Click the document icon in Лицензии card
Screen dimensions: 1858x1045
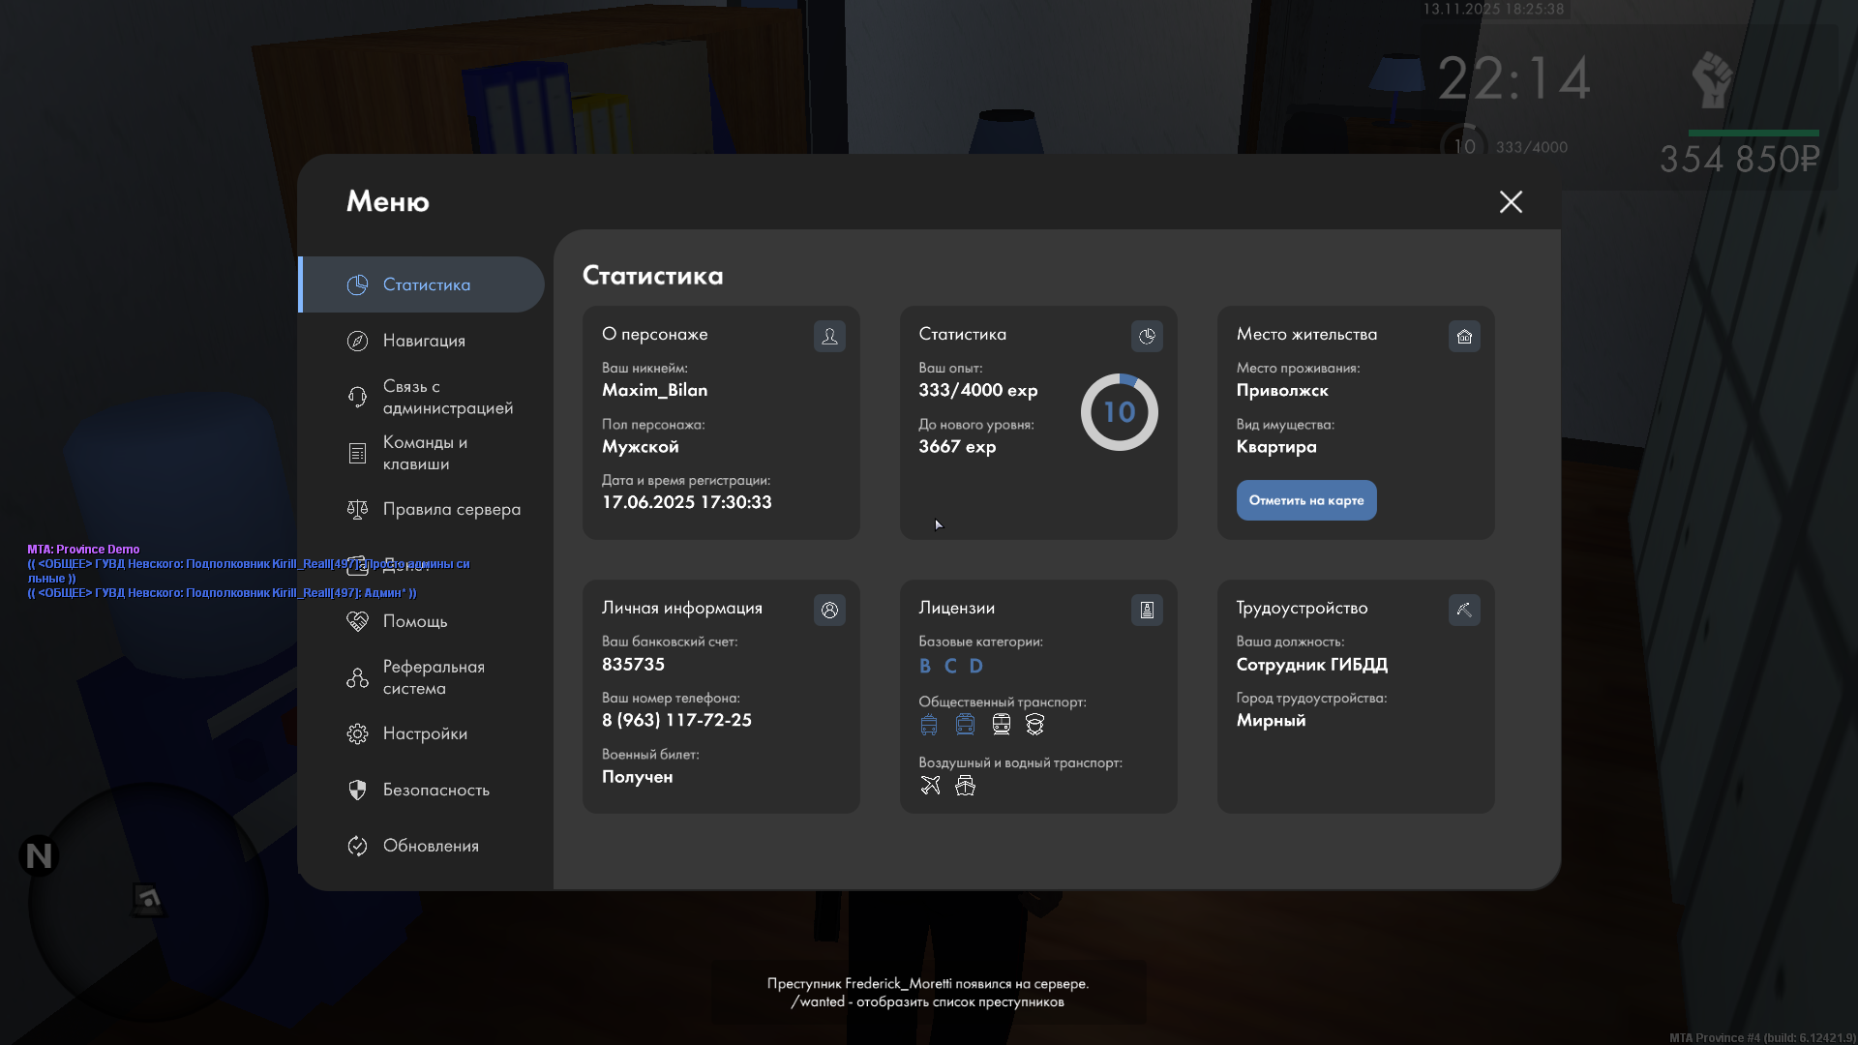(x=1147, y=610)
